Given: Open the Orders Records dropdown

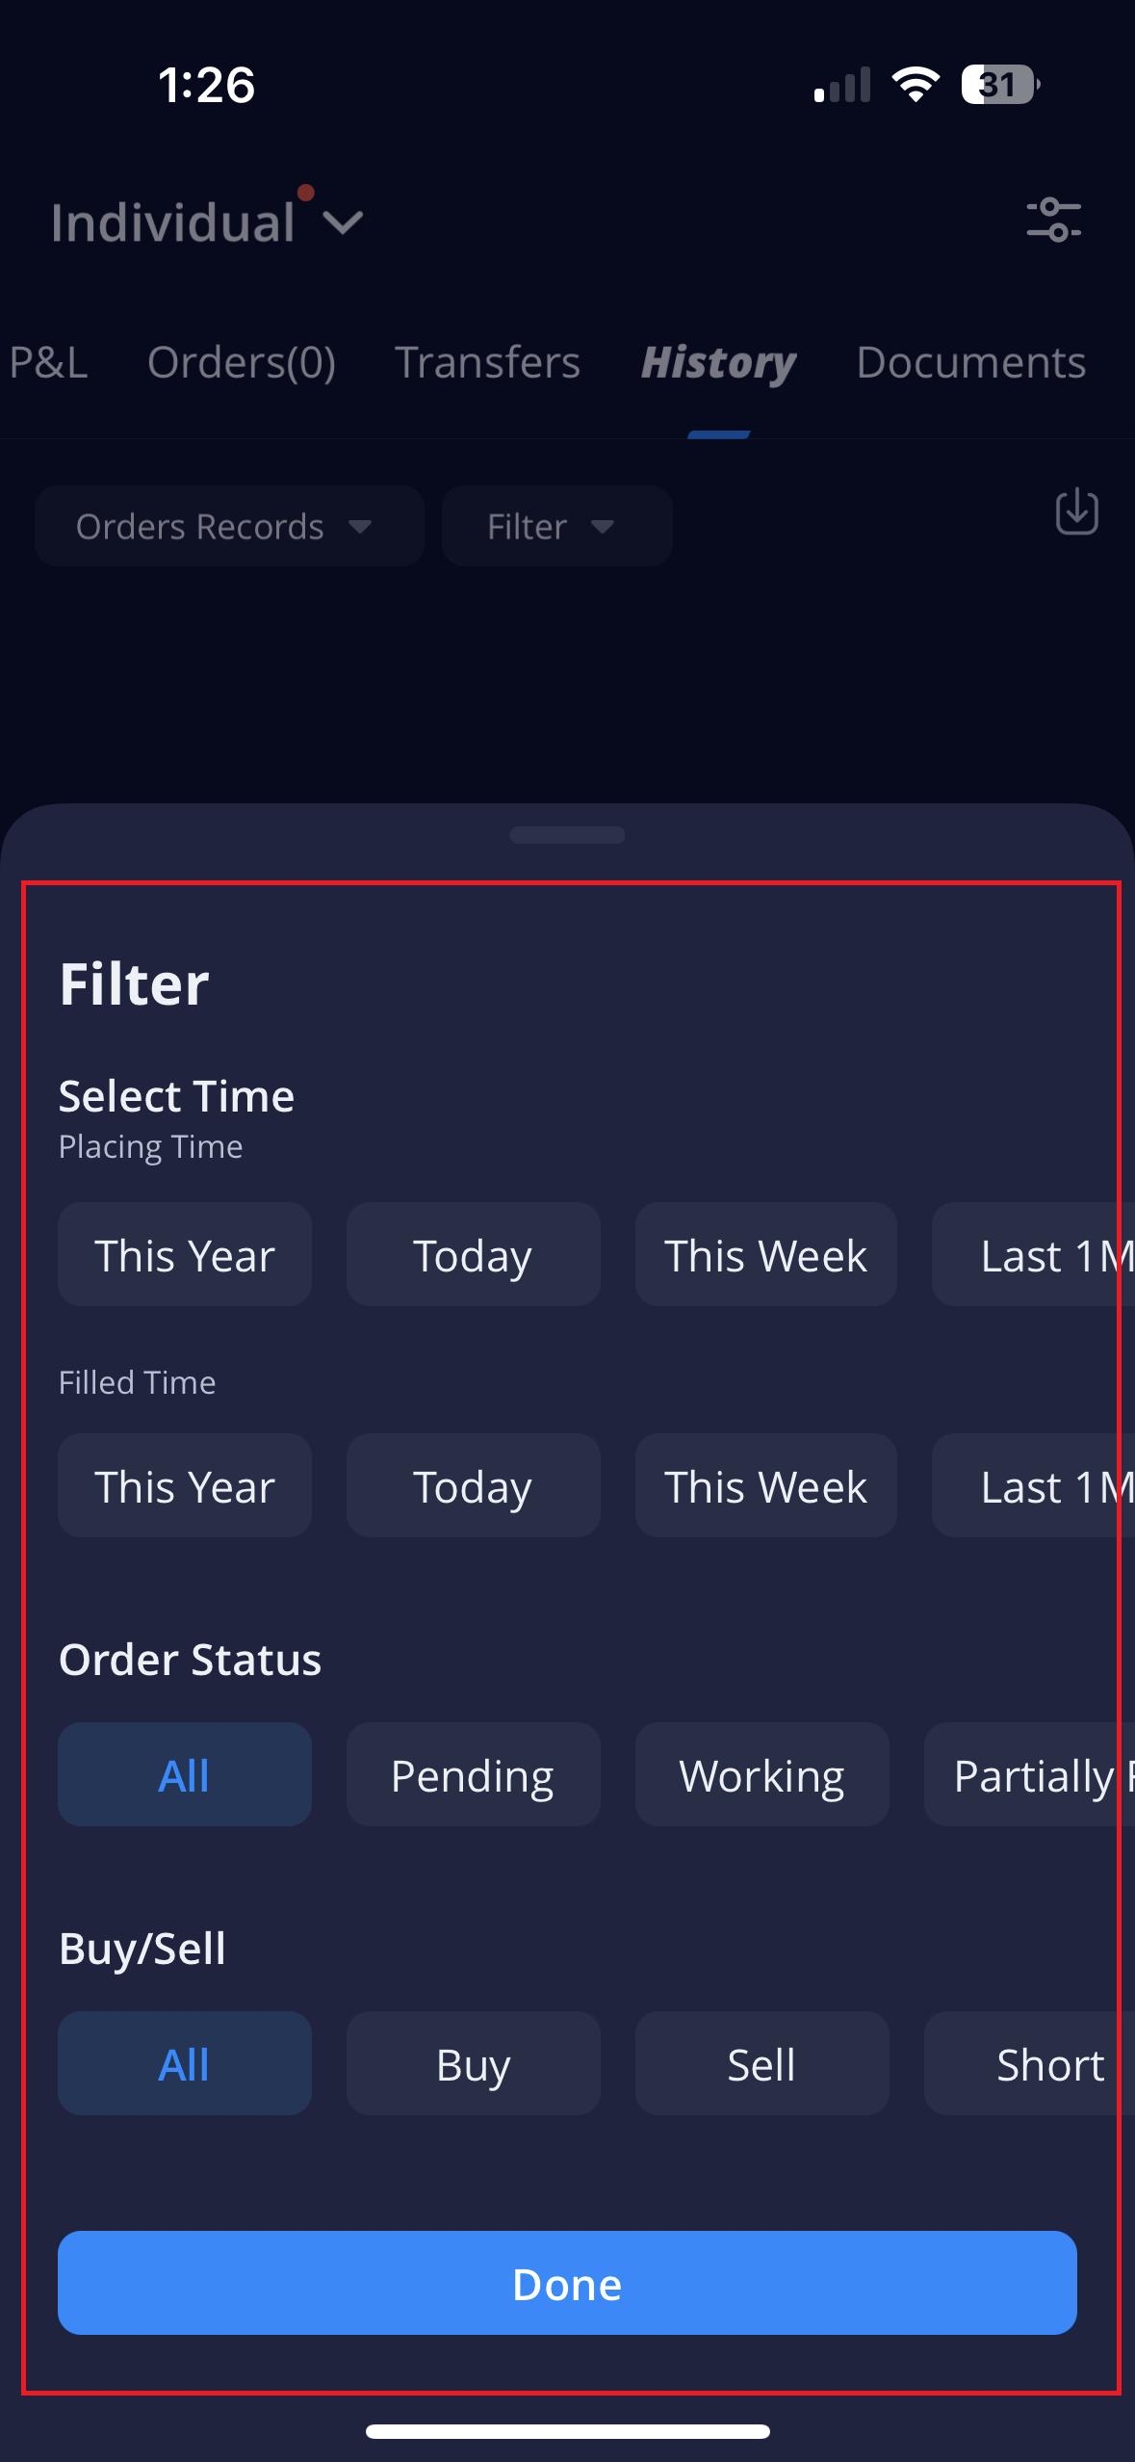Looking at the screenshot, I should [x=228, y=526].
